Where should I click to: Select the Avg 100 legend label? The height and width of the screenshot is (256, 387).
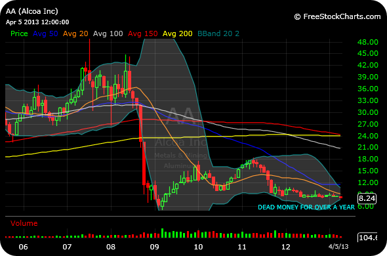108,33
